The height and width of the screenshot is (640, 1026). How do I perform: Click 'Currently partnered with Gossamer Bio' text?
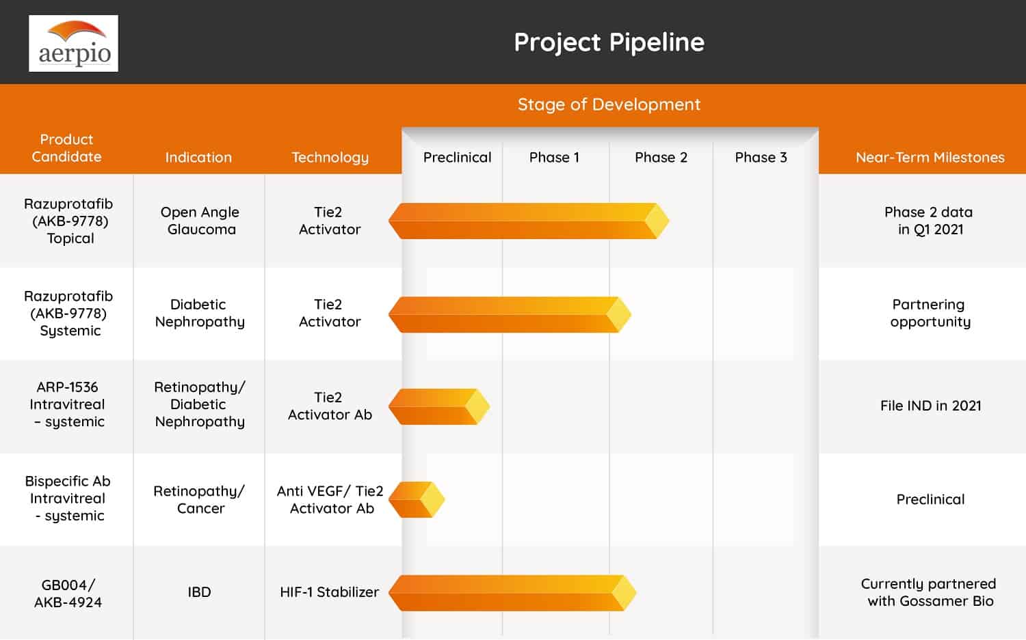click(929, 592)
